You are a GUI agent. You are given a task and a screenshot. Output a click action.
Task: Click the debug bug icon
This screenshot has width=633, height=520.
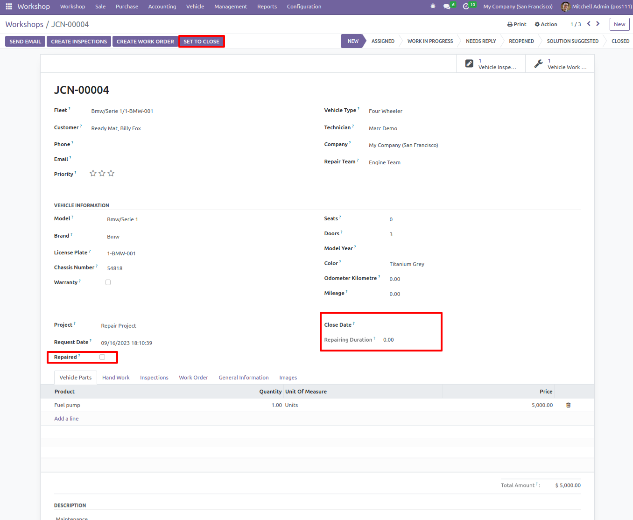(x=433, y=7)
